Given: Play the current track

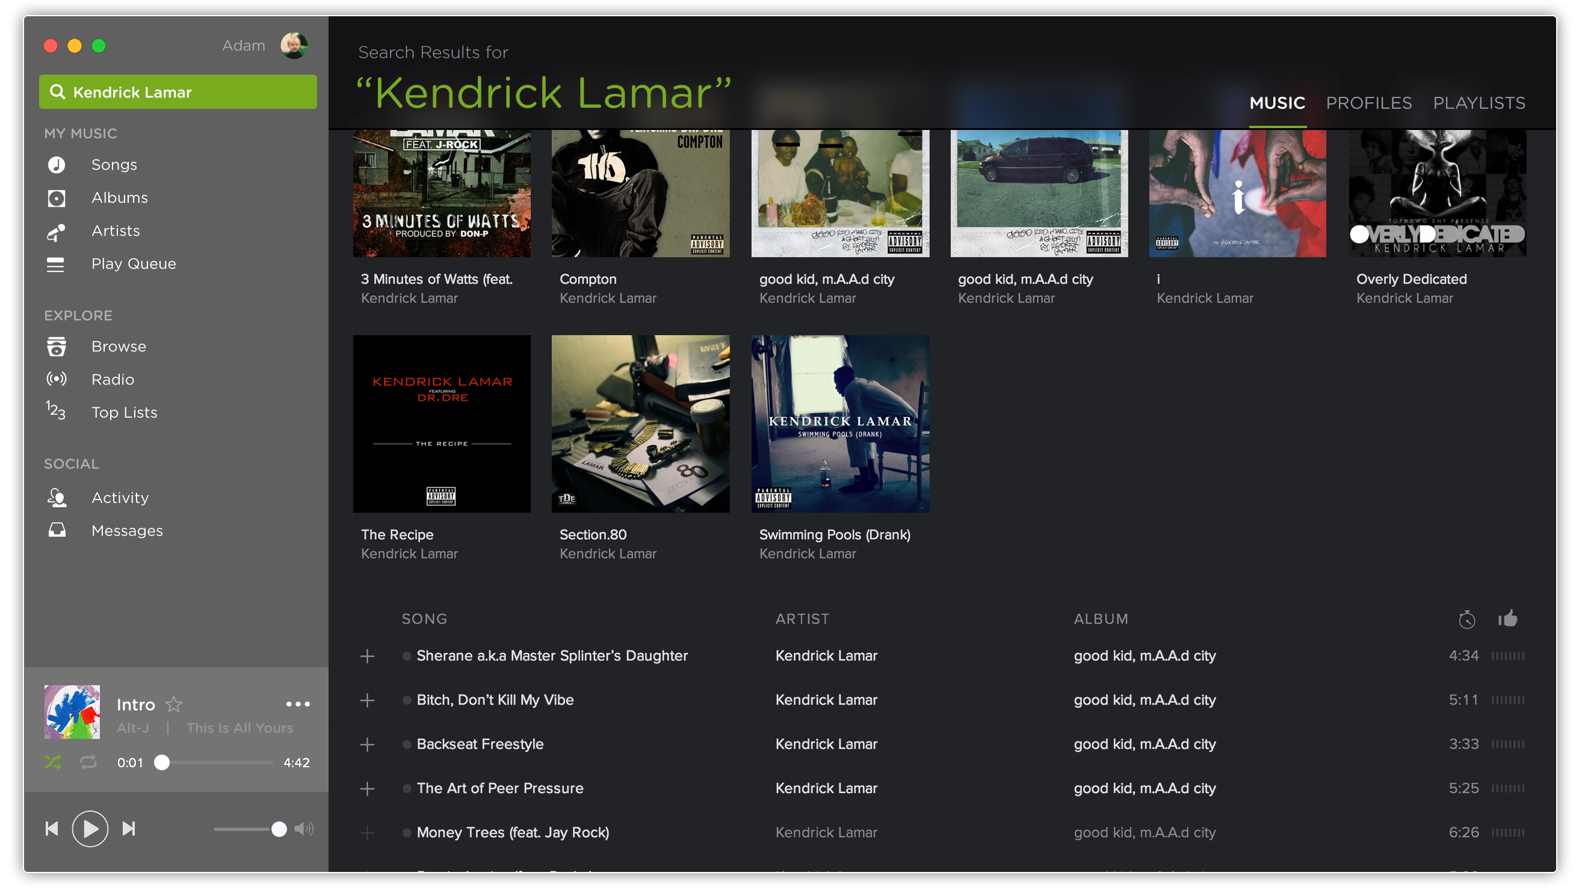Looking at the screenshot, I should [x=90, y=829].
